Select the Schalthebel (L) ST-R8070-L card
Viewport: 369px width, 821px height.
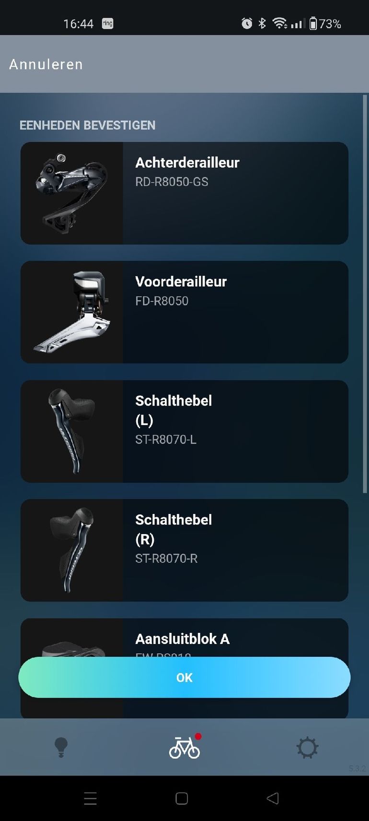(x=184, y=431)
